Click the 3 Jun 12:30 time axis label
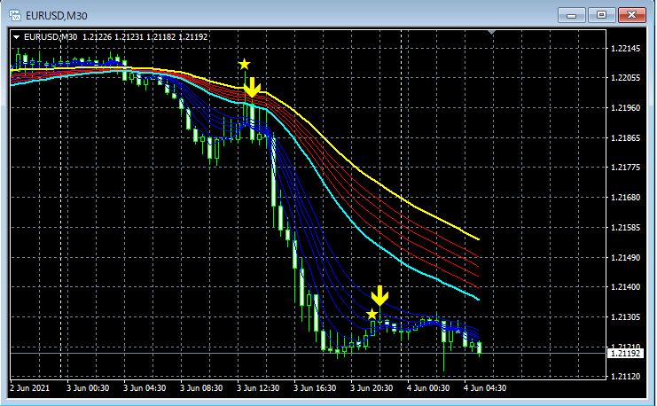Image resolution: width=657 pixels, height=406 pixels. [x=258, y=388]
